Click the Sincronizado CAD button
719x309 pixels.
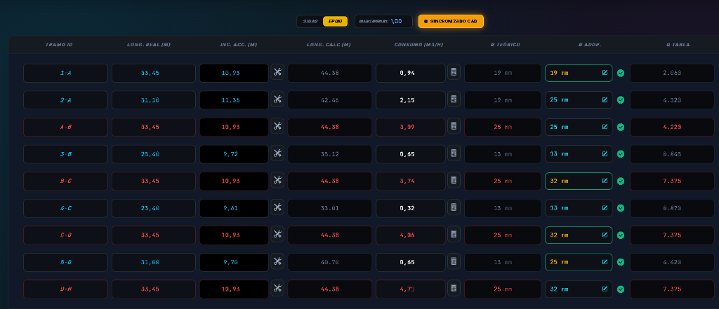coord(451,22)
